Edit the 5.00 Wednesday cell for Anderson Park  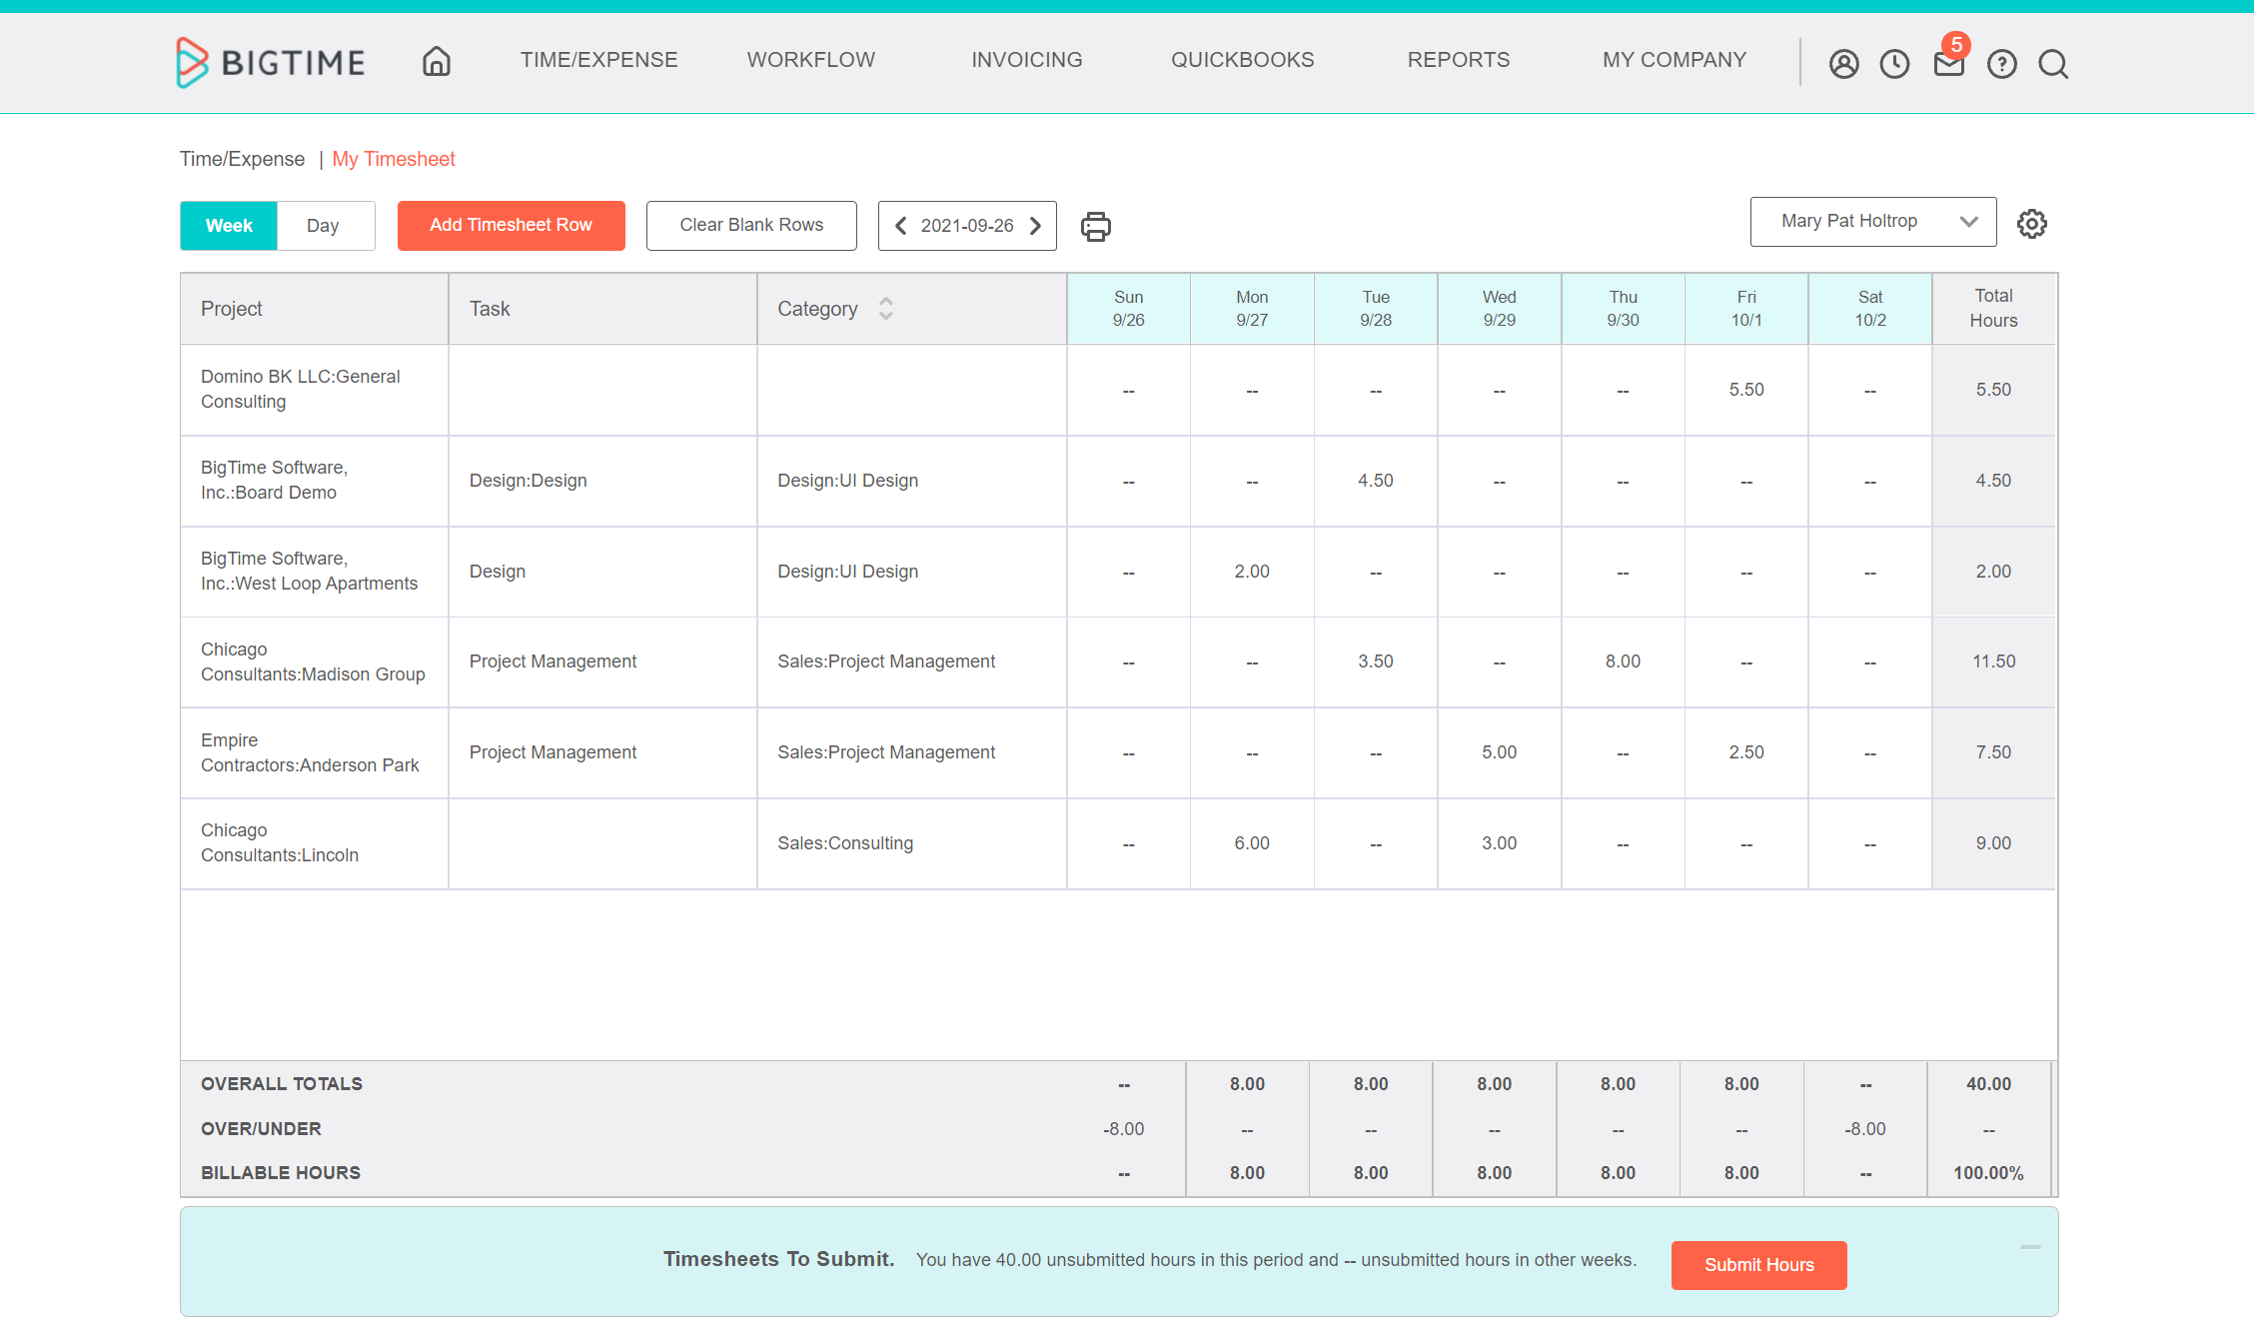tap(1499, 752)
